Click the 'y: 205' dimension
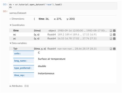The width and height of the screenshot is (122, 93). [x=71, y=19]
